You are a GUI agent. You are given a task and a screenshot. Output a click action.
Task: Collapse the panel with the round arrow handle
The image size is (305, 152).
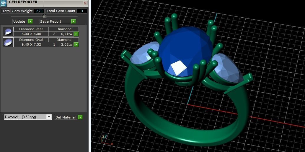click(44, 16)
